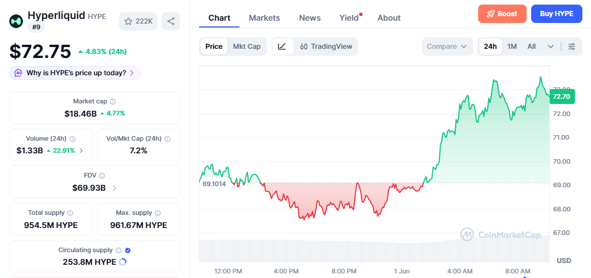Expand Volume (24h) details chevron
Screen dimensions: 591x278
click(81, 151)
